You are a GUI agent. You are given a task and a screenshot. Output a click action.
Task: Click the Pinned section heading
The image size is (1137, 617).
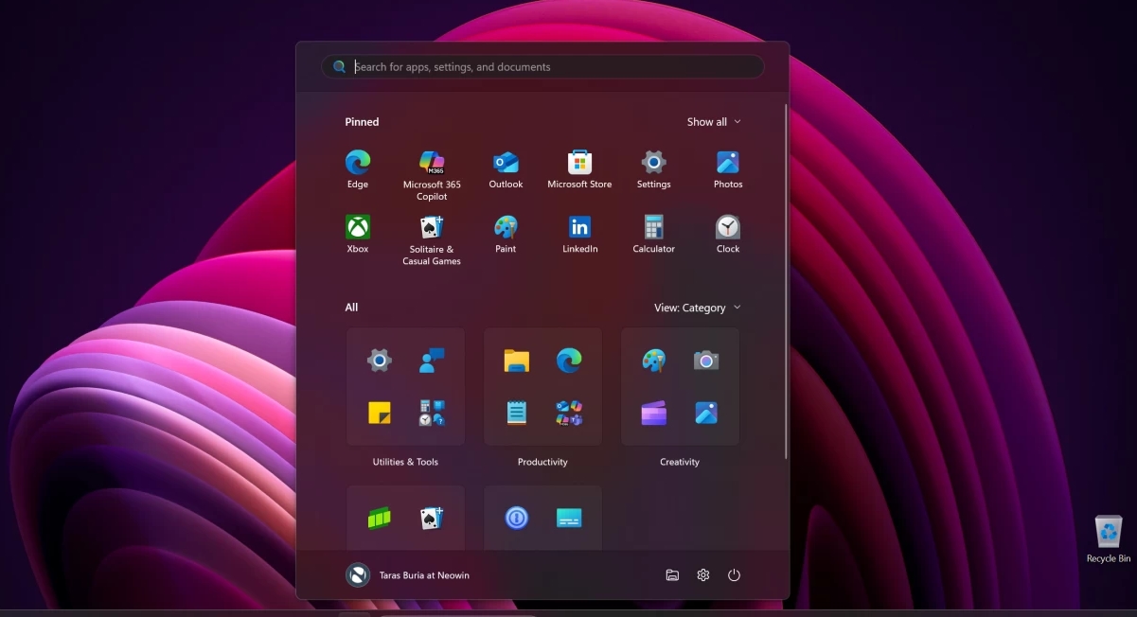362,122
